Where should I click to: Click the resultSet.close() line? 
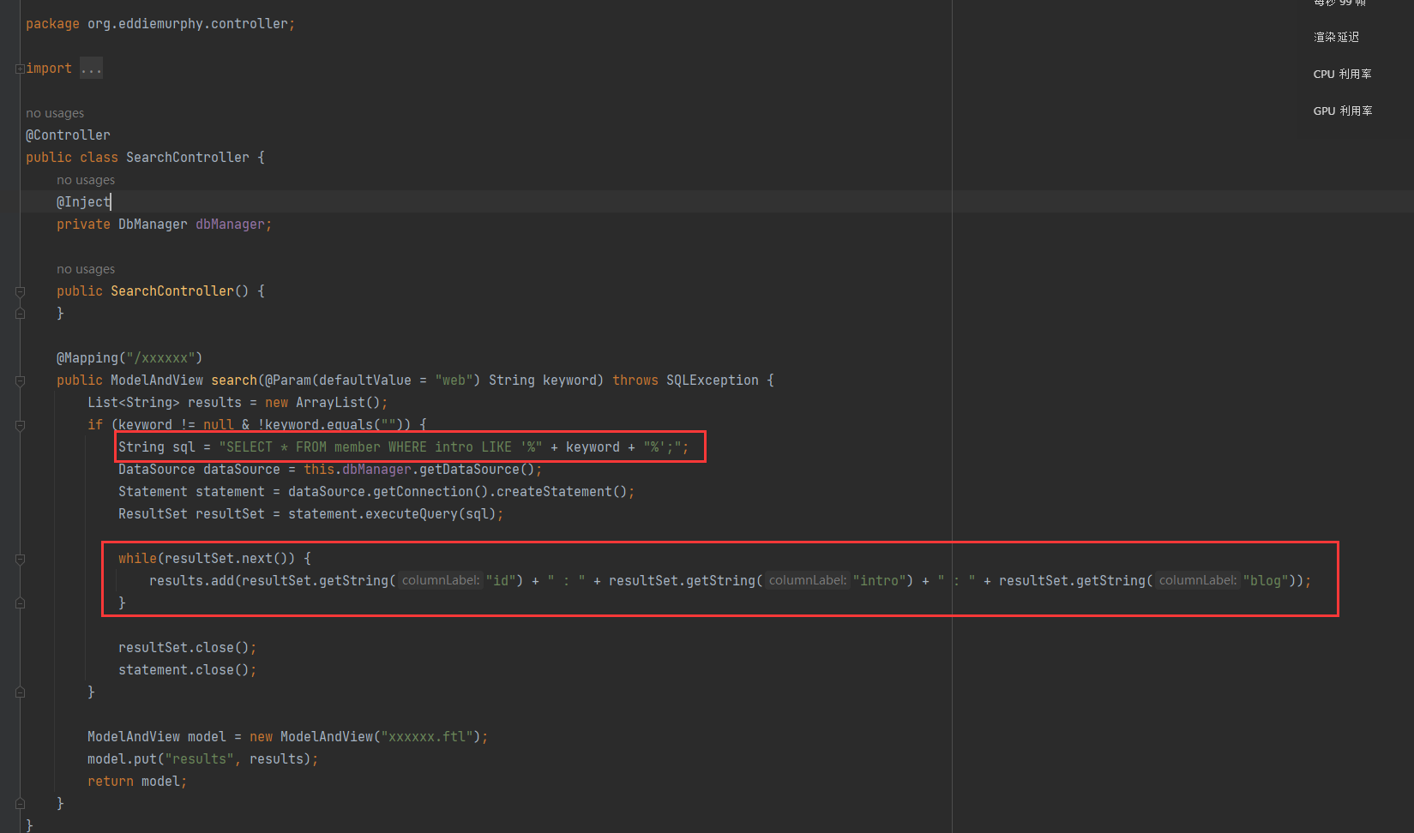(187, 648)
